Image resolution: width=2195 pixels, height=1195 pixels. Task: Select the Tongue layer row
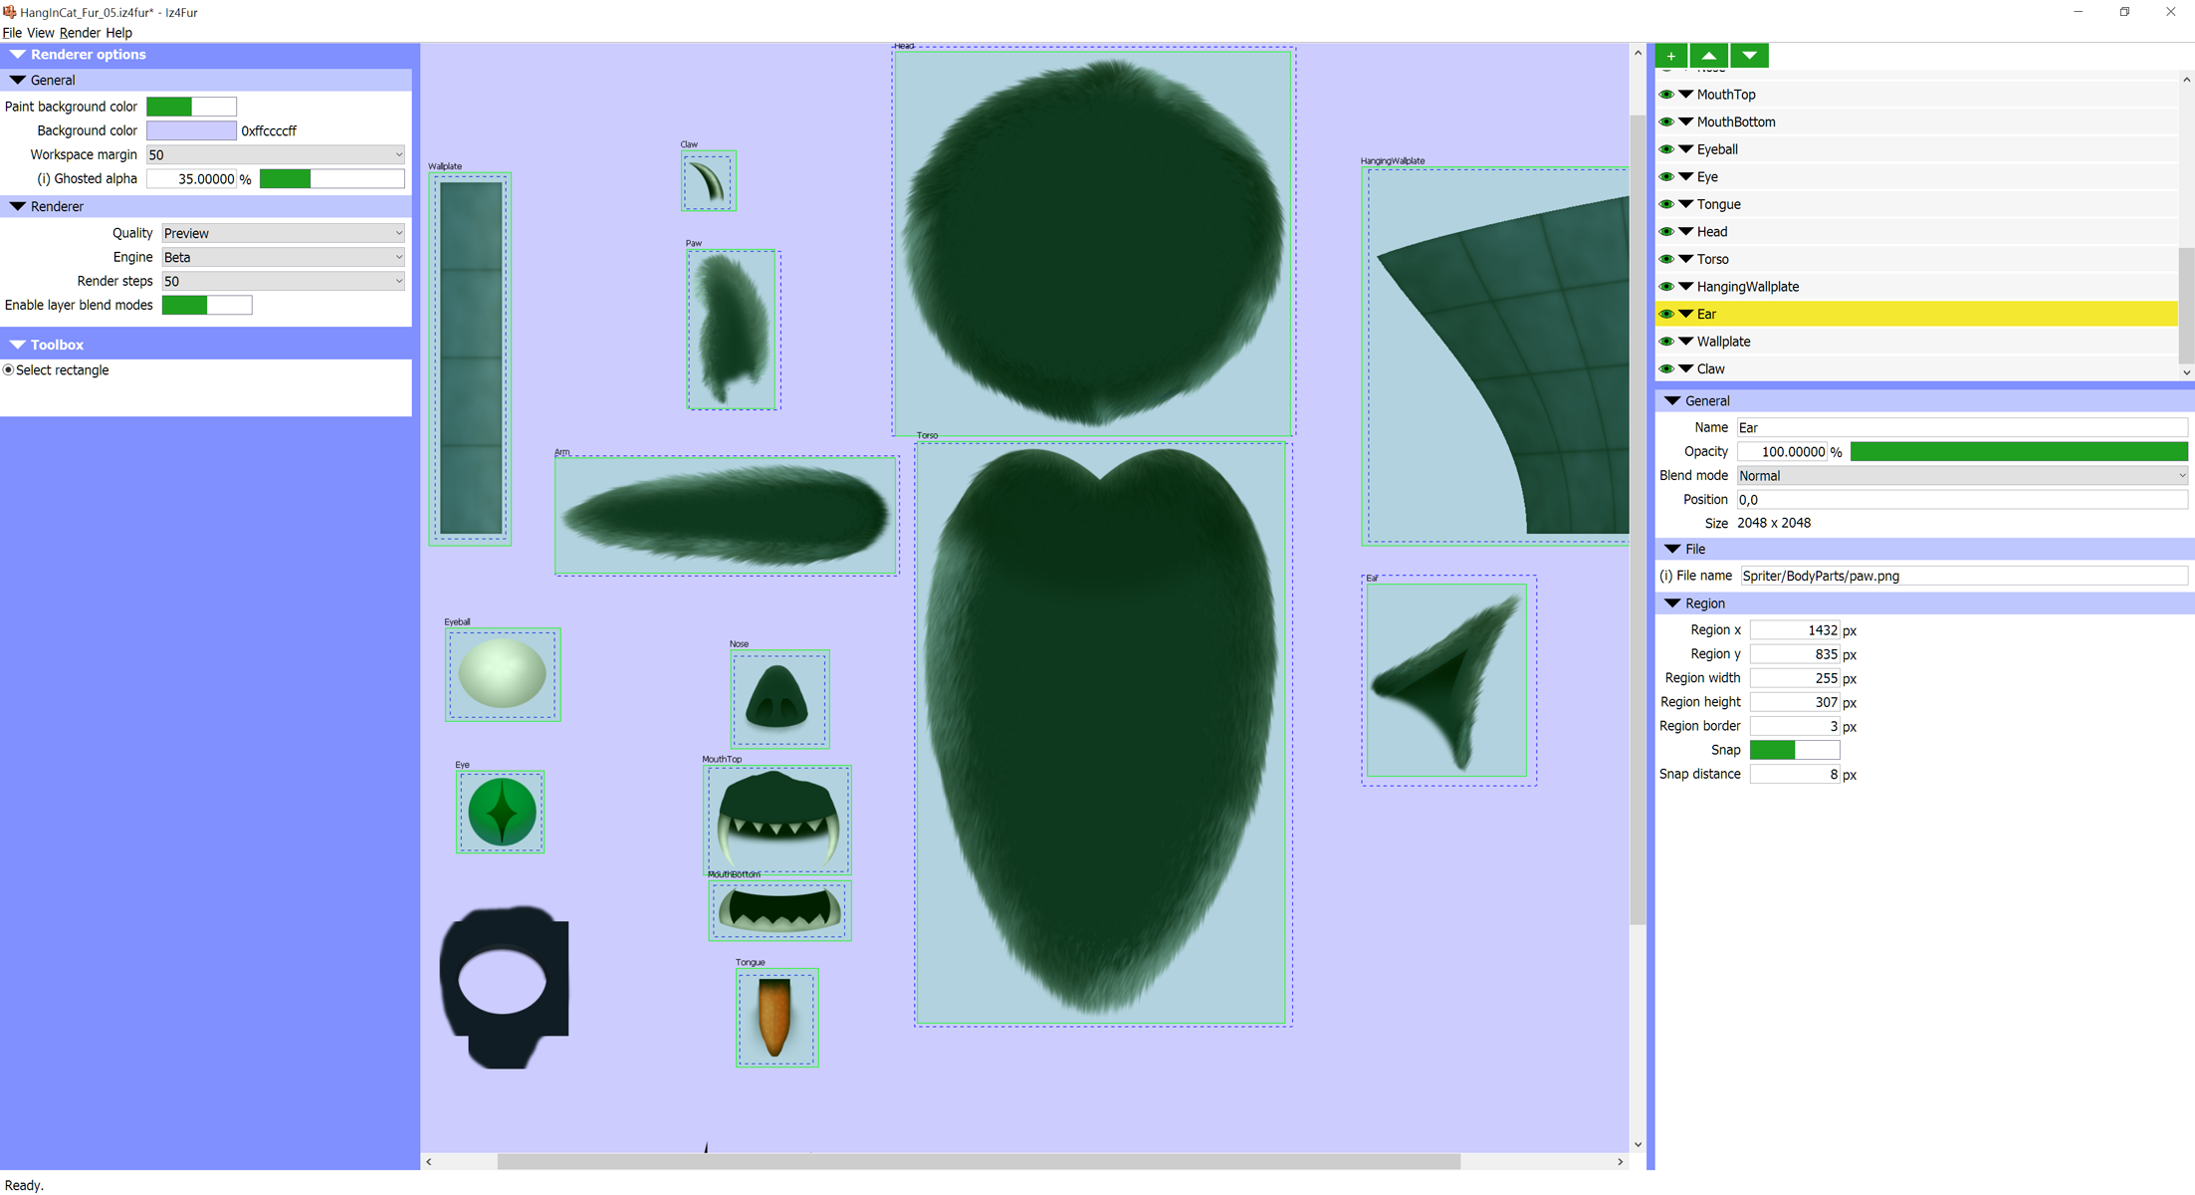tap(1916, 204)
